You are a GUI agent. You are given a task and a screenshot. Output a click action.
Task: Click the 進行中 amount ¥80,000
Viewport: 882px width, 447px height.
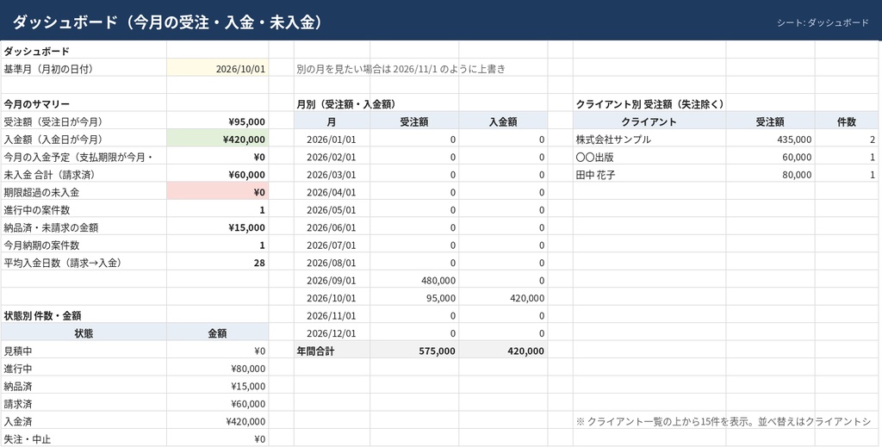coord(218,369)
